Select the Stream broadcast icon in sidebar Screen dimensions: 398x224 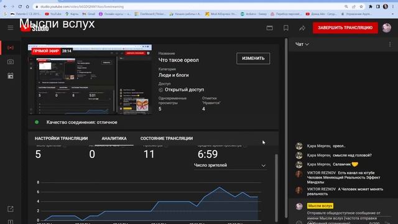coord(11,47)
